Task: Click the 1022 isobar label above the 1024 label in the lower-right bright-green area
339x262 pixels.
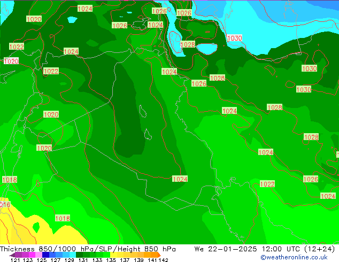Action: pos(267,184)
